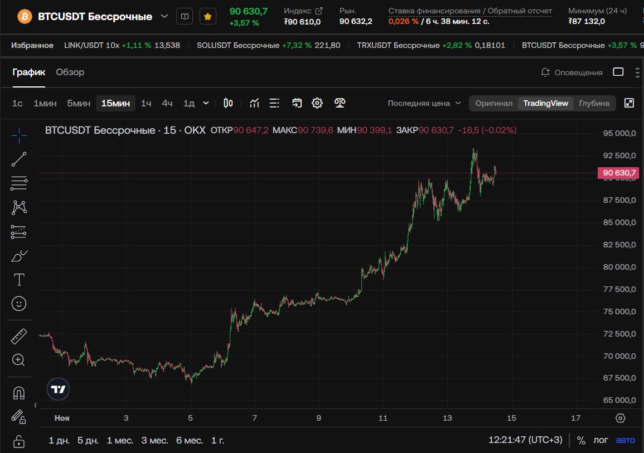The image size is (644, 453).
Task: Open the long position forecasting tool
Action: (x=19, y=232)
